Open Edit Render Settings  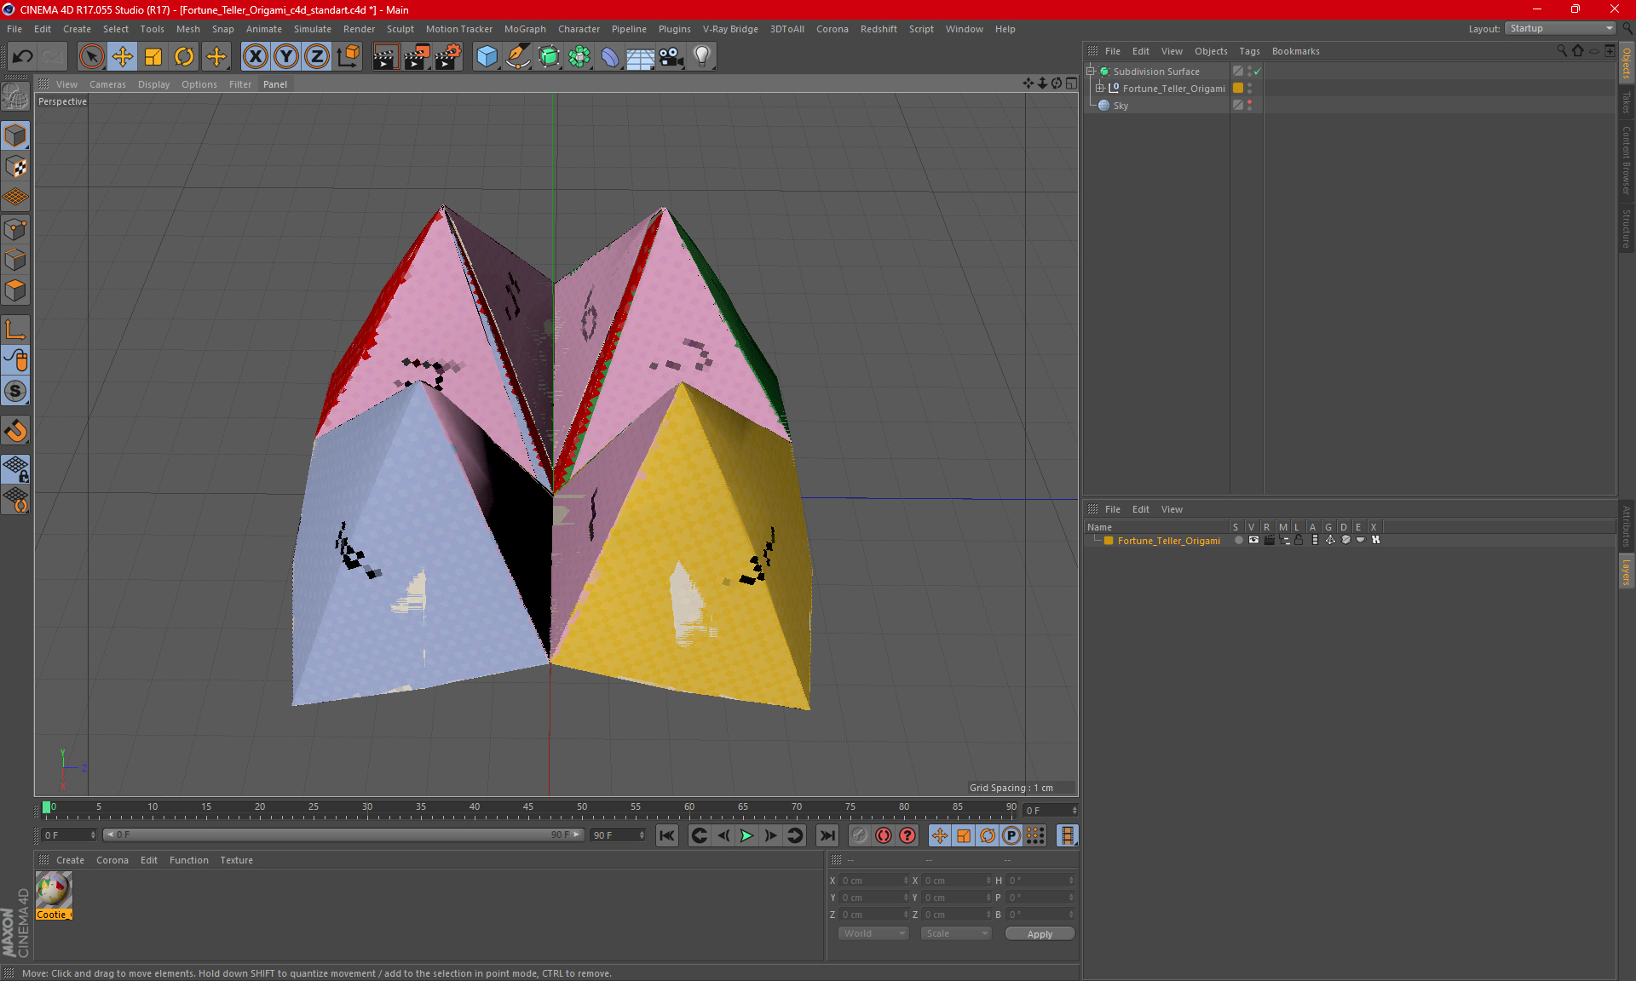[x=448, y=57]
